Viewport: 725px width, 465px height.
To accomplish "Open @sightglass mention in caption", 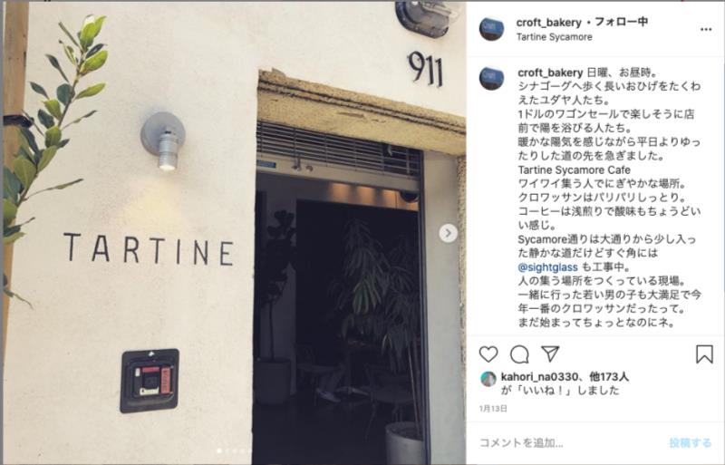I will pos(547,267).
